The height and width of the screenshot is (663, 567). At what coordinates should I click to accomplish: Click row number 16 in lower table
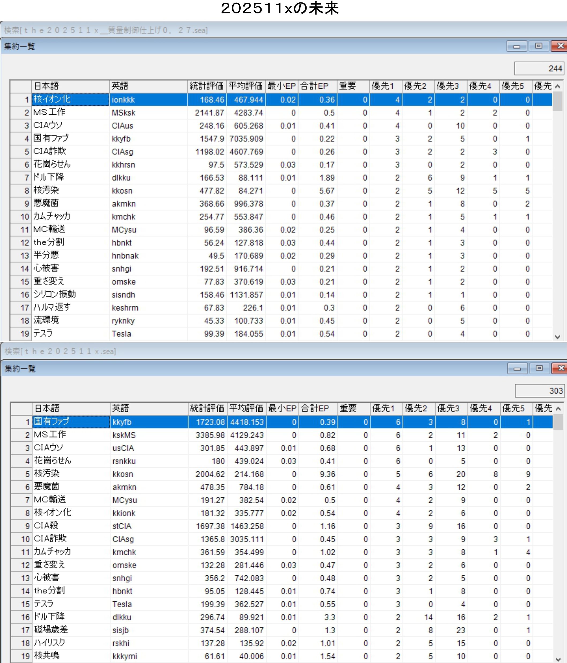22,617
